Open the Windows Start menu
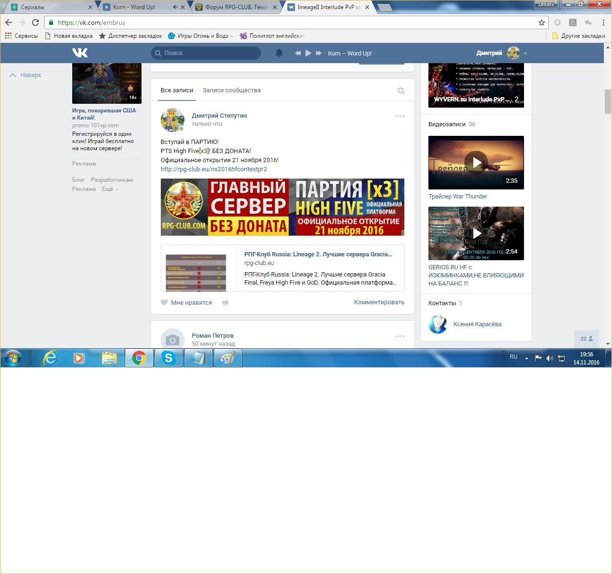Screen dimensions: 612x574 (13, 358)
